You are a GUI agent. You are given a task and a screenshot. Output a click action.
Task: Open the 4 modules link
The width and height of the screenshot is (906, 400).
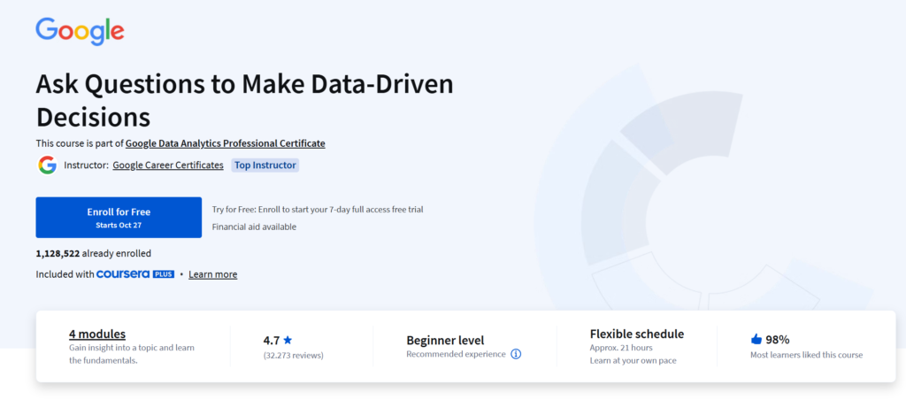(x=97, y=335)
